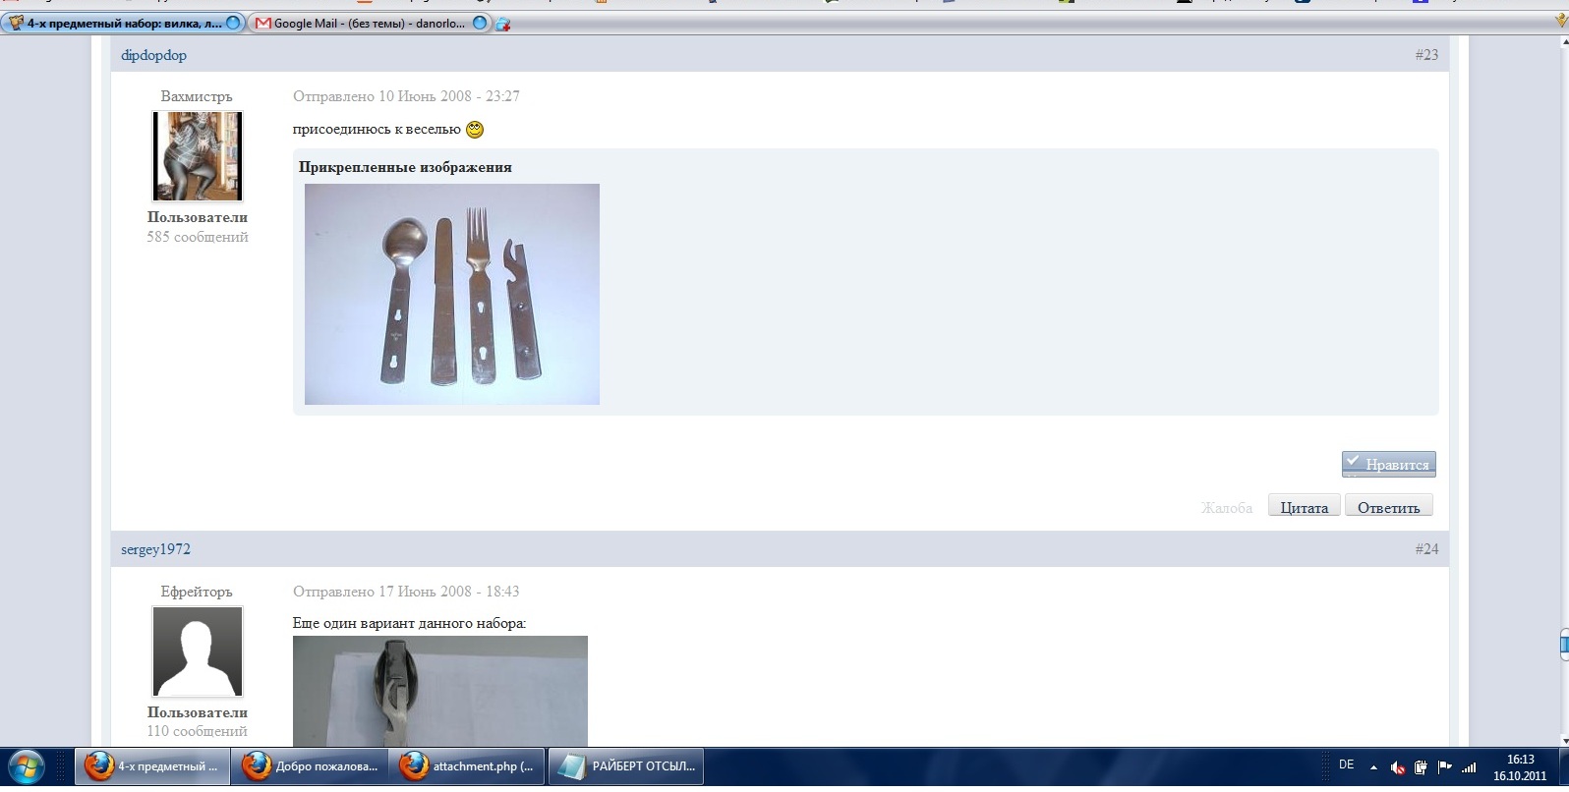Click the network signal strength icon
This screenshot has height=792, width=1569.
pyautogui.click(x=1469, y=767)
